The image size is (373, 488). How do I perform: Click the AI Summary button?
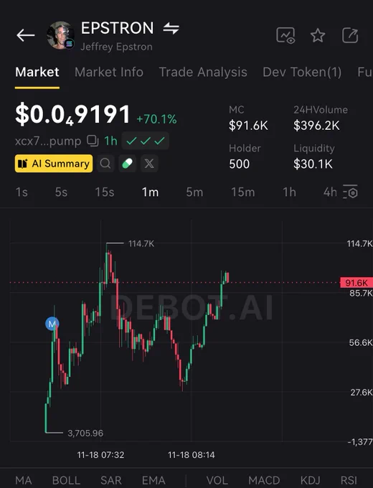click(x=54, y=164)
